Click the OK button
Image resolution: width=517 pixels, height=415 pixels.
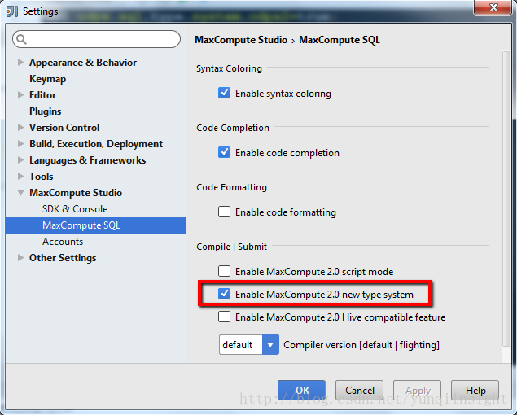(x=302, y=391)
